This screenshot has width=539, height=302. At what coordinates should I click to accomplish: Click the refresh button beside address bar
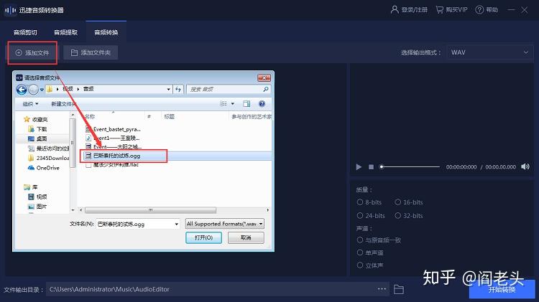(x=178, y=89)
